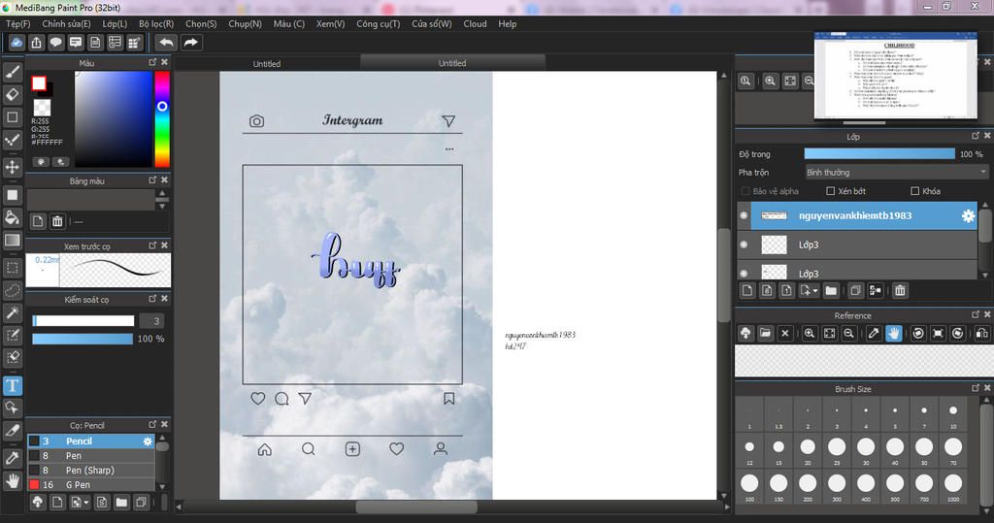Viewport: 994px width, 523px height.
Task: Select the Lasso selection tool
Action: (x=12, y=290)
